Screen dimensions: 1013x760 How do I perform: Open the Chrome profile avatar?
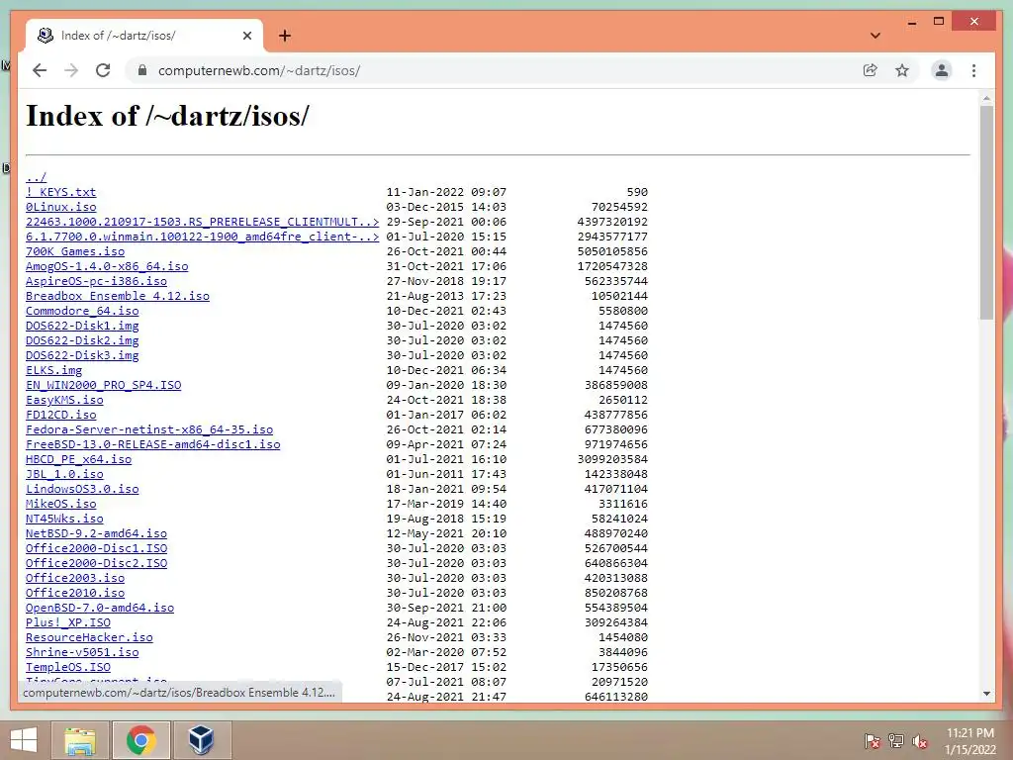tap(942, 70)
